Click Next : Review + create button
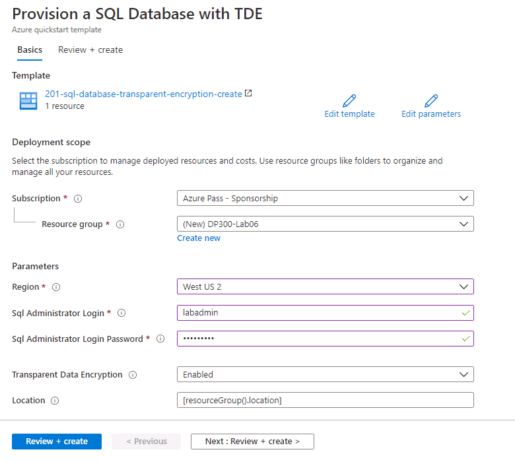515x462 pixels. (252, 442)
